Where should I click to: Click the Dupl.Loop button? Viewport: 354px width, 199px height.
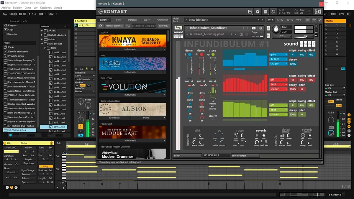click(29, 163)
